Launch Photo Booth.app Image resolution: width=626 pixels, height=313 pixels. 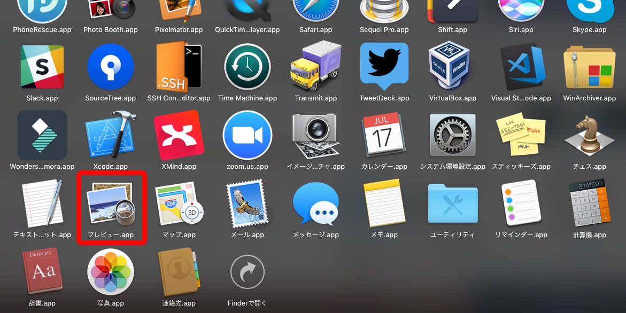tap(111, 11)
